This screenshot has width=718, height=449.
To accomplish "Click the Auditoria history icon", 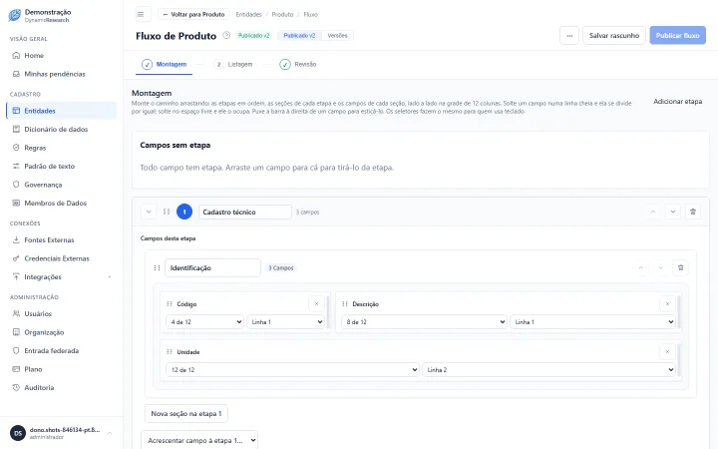I will point(16,387).
